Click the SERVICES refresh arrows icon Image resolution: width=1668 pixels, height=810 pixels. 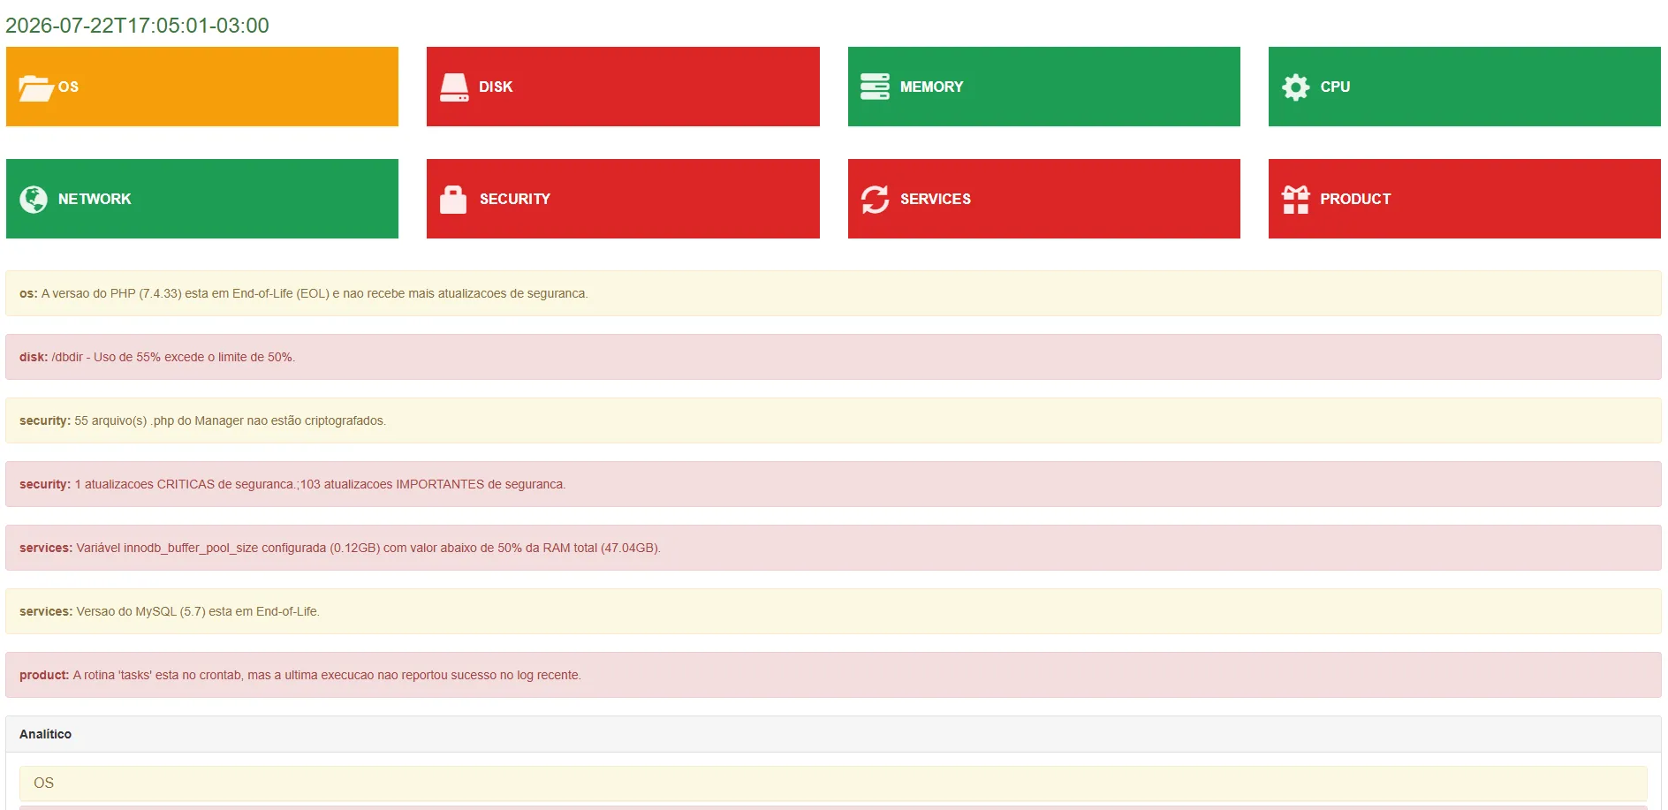875,199
